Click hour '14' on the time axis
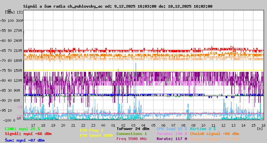This screenshot has height=143, width=267. 243,125
